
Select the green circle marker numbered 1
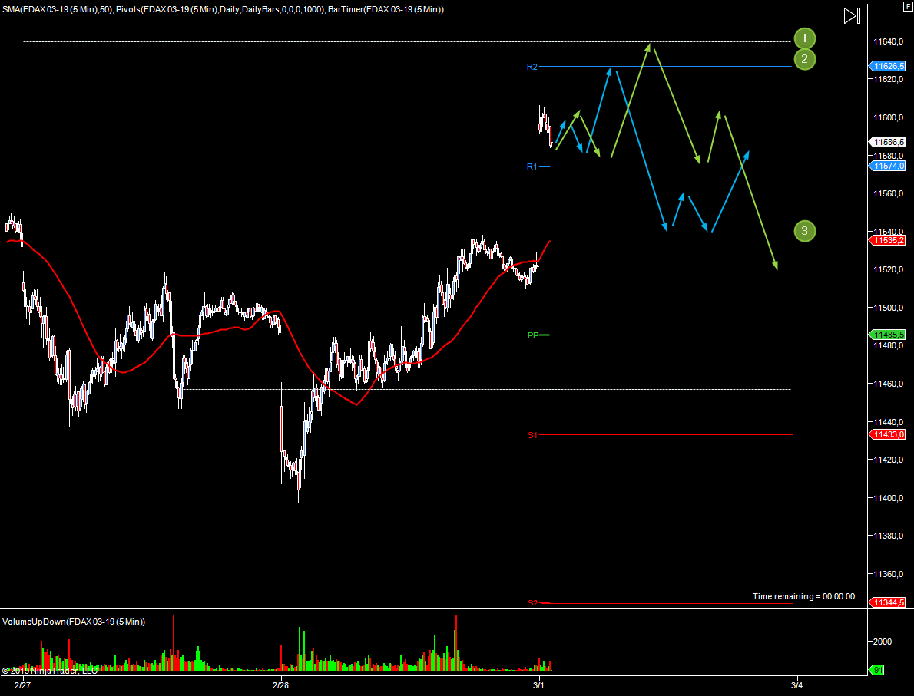[x=804, y=38]
